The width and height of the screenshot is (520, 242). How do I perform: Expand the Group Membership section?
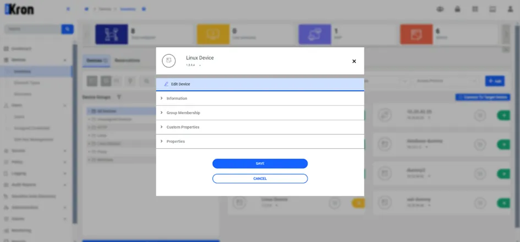[x=260, y=112]
